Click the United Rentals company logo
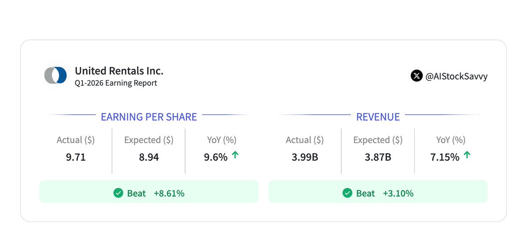Viewport: 527px width, 241px height. (x=56, y=75)
